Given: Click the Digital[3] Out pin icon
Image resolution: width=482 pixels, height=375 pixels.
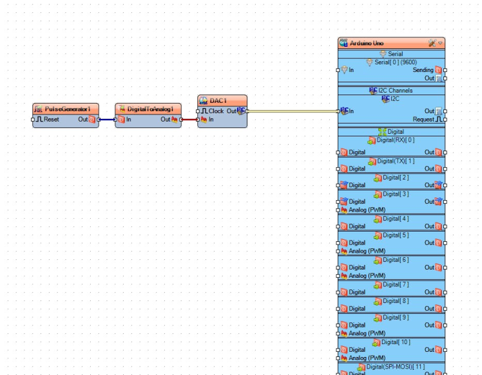Looking at the screenshot, I should (x=438, y=201).
